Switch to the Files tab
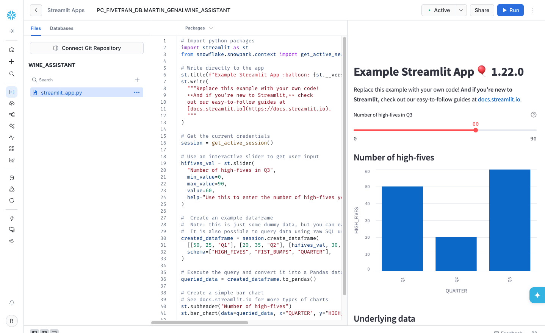This screenshot has height=333, width=545. [36, 28]
